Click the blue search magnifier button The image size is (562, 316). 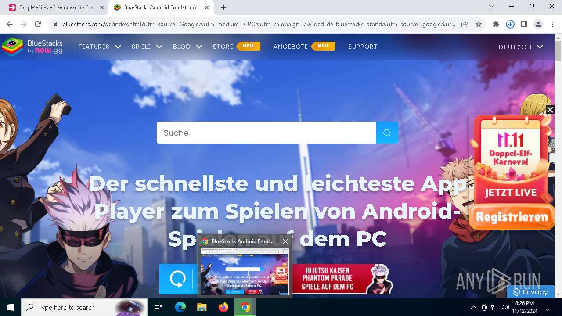(387, 133)
